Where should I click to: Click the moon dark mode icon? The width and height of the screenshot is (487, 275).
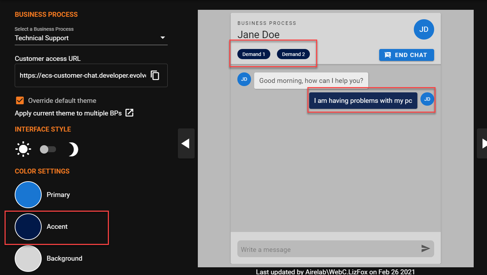pos(73,149)
